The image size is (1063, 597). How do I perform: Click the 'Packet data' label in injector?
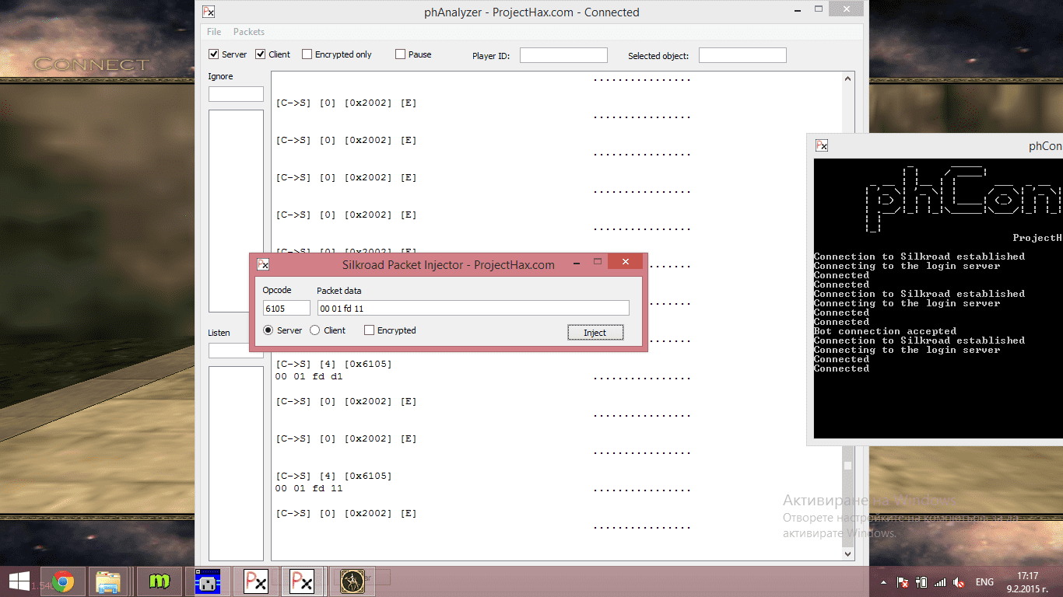tap(339, 291)
